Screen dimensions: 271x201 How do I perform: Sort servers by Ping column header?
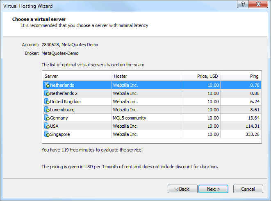[241, 77]
